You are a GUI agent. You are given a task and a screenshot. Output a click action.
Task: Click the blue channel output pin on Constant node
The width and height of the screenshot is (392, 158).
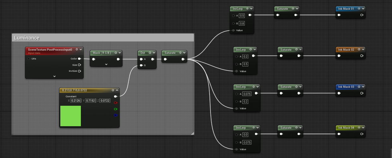[x=115, y=115]
